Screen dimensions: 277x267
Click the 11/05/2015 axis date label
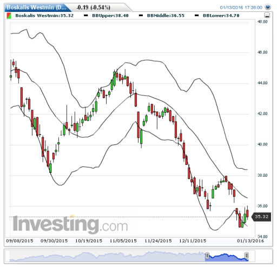tap(123, 241)
